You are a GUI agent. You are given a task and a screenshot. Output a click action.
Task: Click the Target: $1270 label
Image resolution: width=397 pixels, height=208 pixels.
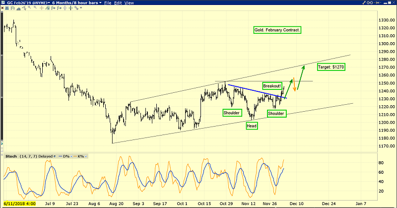coord(331,67)
